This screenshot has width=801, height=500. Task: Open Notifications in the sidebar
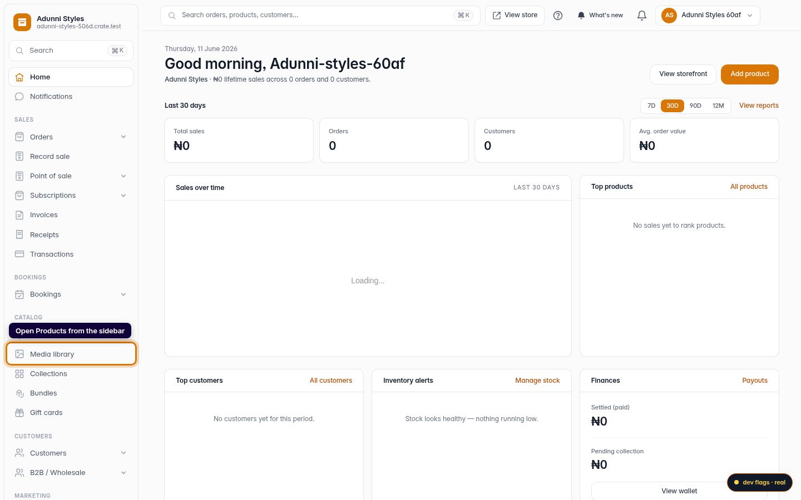(x=71, y=97)
